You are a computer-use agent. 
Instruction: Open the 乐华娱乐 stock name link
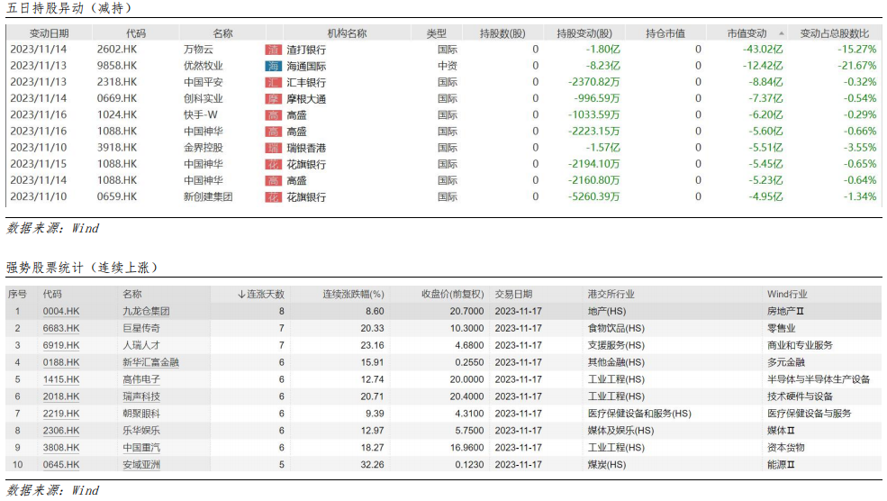tap(141, 430)
